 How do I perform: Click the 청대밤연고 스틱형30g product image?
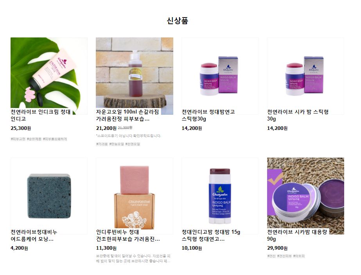pyautogui.click(x=220, y=76)
